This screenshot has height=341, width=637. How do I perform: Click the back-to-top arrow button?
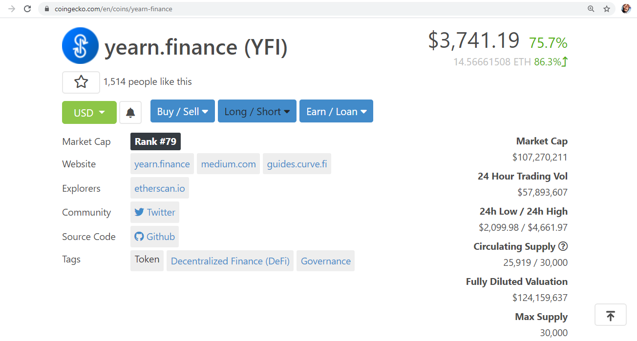click(611, 315)
